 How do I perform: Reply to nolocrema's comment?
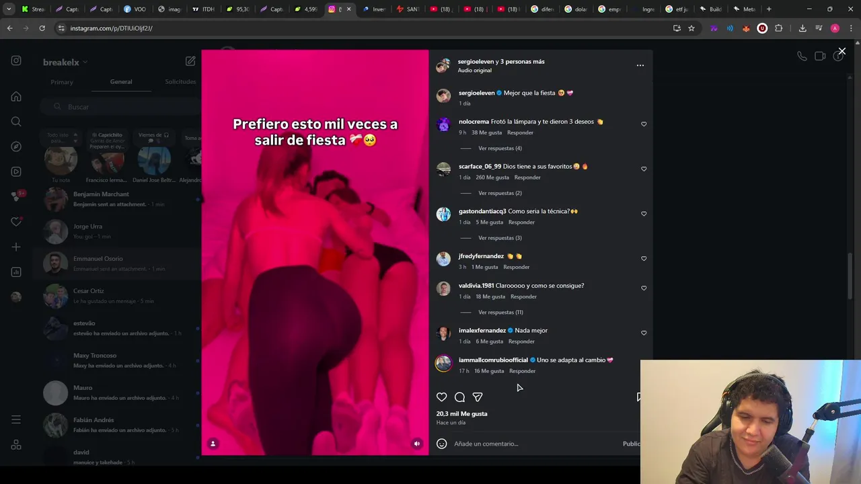pyautogui.click(x=520, y=133)
